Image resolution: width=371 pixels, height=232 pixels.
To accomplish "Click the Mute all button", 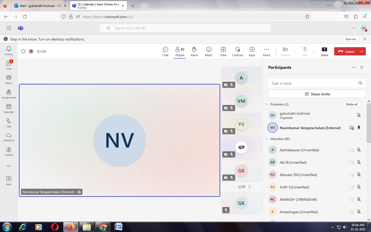I will (x=351, y=104).
